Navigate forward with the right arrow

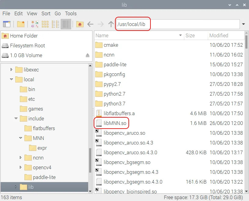click(100, 24)
